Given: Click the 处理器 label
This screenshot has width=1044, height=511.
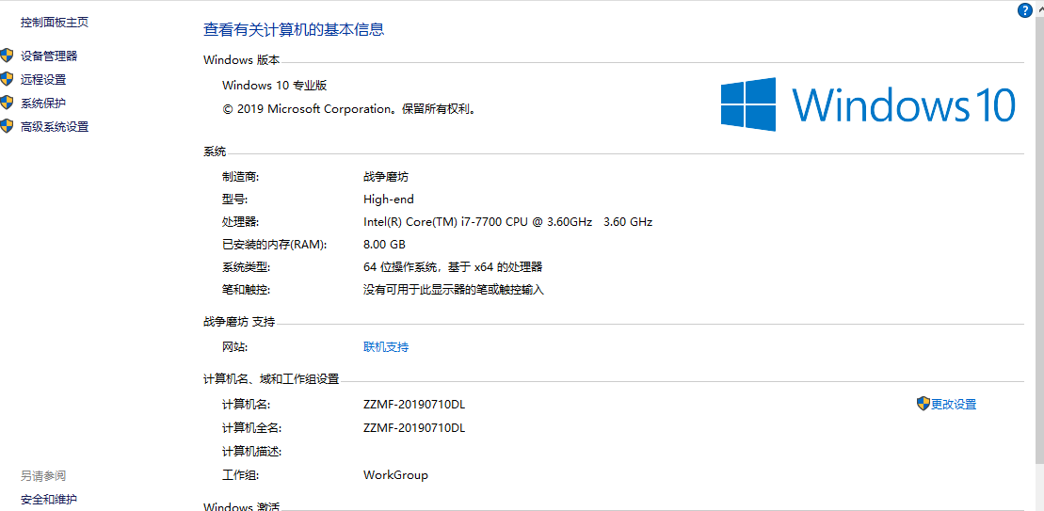Looking at the screenshot, I should click(240, 221).
